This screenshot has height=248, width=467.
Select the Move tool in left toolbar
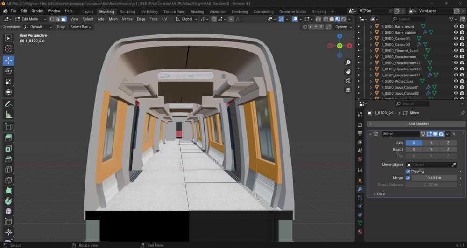click(8, 61)
